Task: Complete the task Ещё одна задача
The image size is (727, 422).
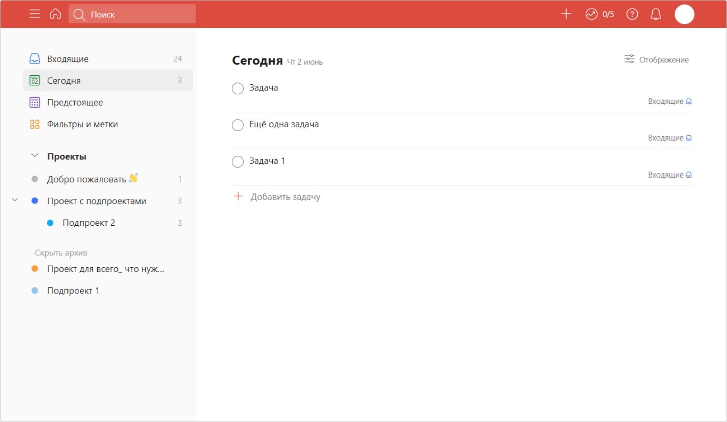Action: pos(237,125)
